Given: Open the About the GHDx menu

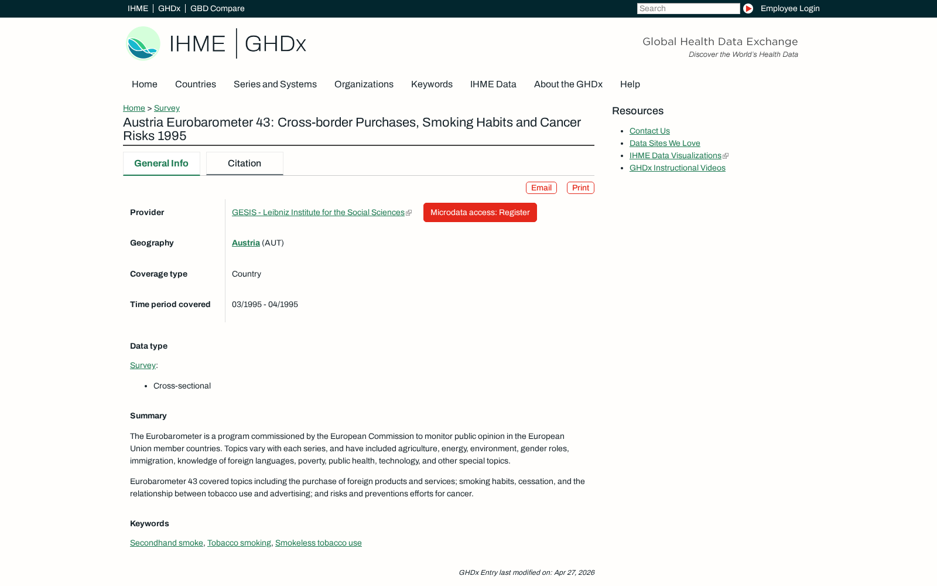Looking at the screenshot, I should pyautogui.click(x=568, y=84).
